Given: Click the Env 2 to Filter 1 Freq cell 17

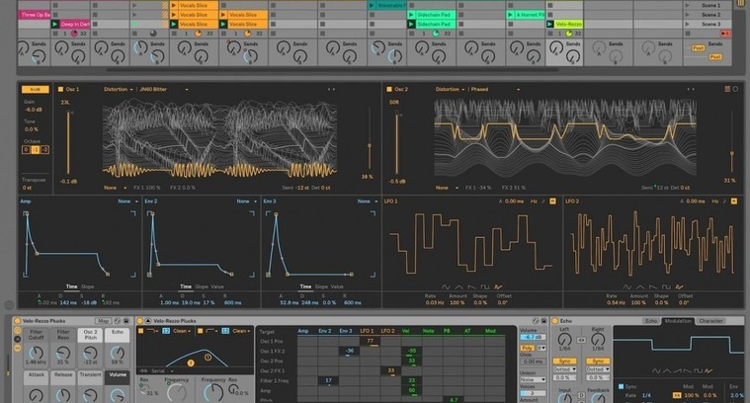Looking at the screenshot, I should click(x=328, y=380).
